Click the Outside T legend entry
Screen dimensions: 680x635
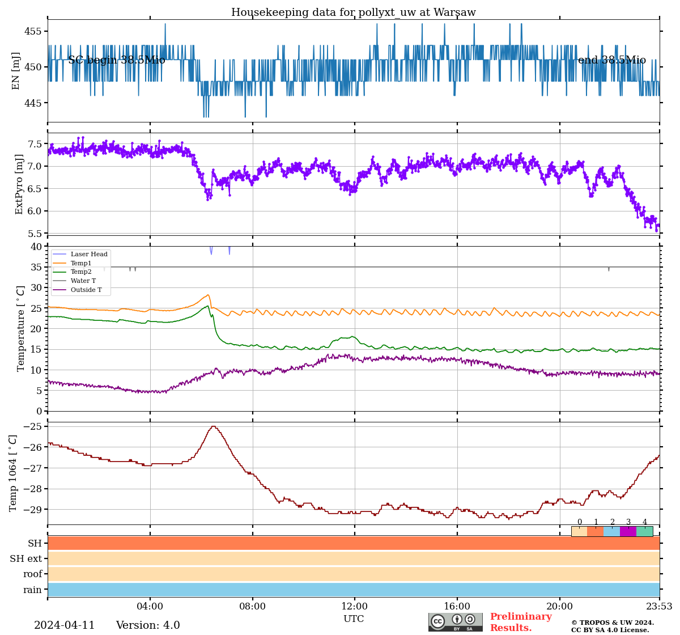click(x=77, y=290)
